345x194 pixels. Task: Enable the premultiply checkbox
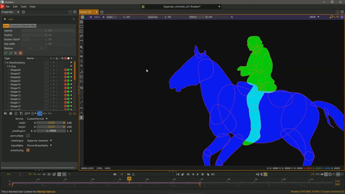(28, 136)
